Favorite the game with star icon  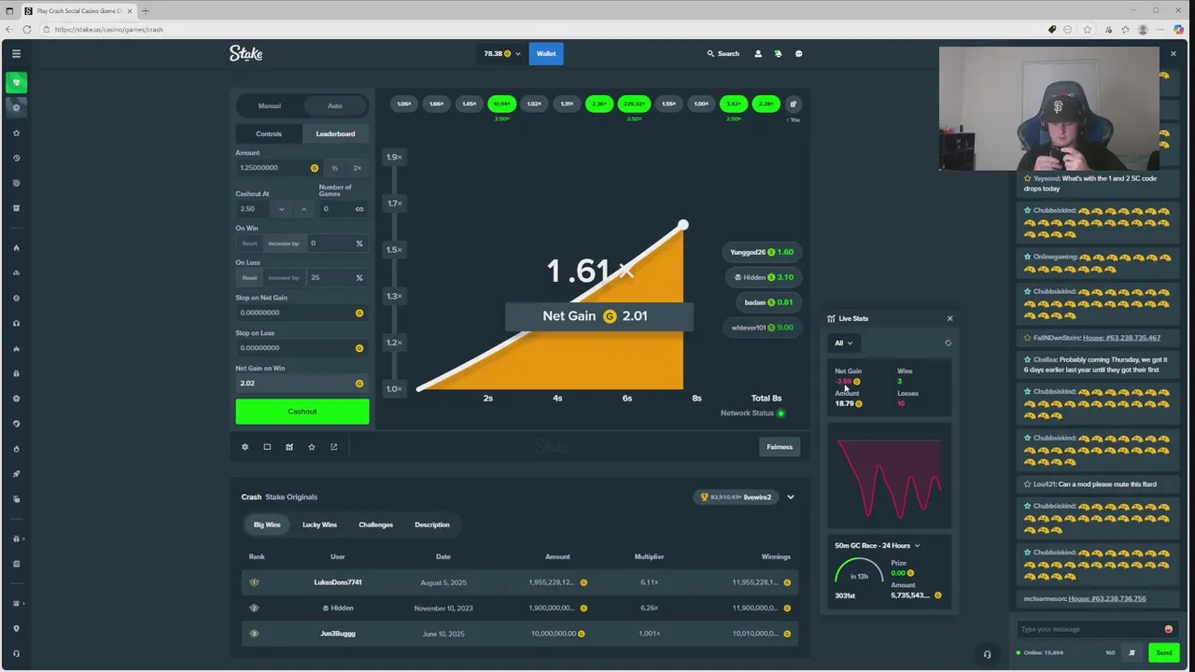[x=312, y=447]
